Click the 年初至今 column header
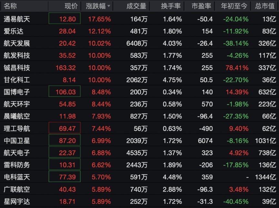 [x=234, y=6]
